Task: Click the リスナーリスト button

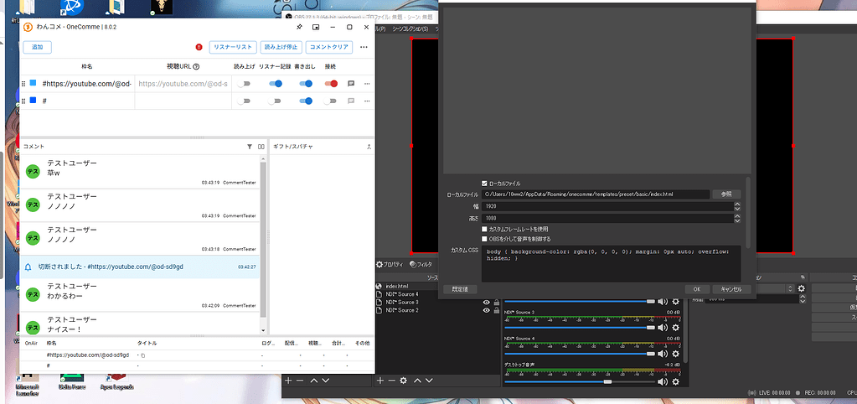Action: pos(232,48)
